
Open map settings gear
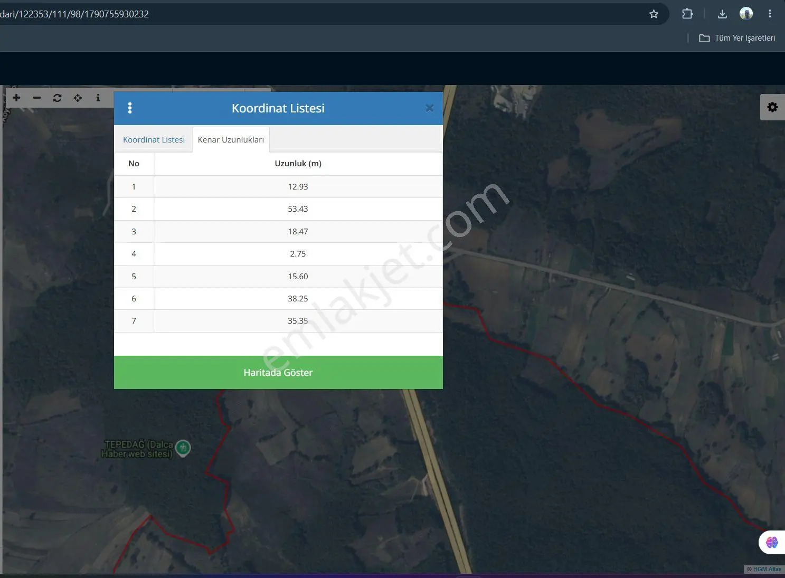point(772,107)
